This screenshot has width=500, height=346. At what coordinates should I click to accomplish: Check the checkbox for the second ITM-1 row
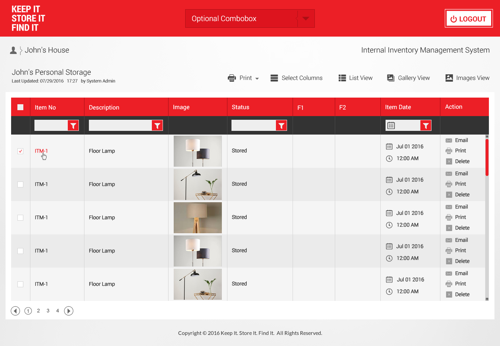20,184
